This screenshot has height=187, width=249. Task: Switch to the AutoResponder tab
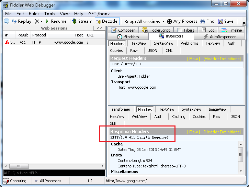pyautogui.click(x=219, y=37)
